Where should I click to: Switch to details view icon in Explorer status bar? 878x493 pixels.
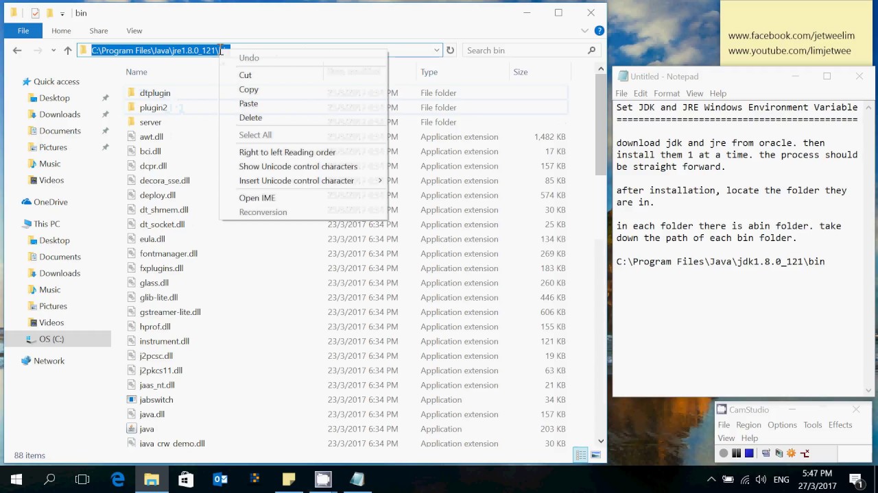point(581,455)
